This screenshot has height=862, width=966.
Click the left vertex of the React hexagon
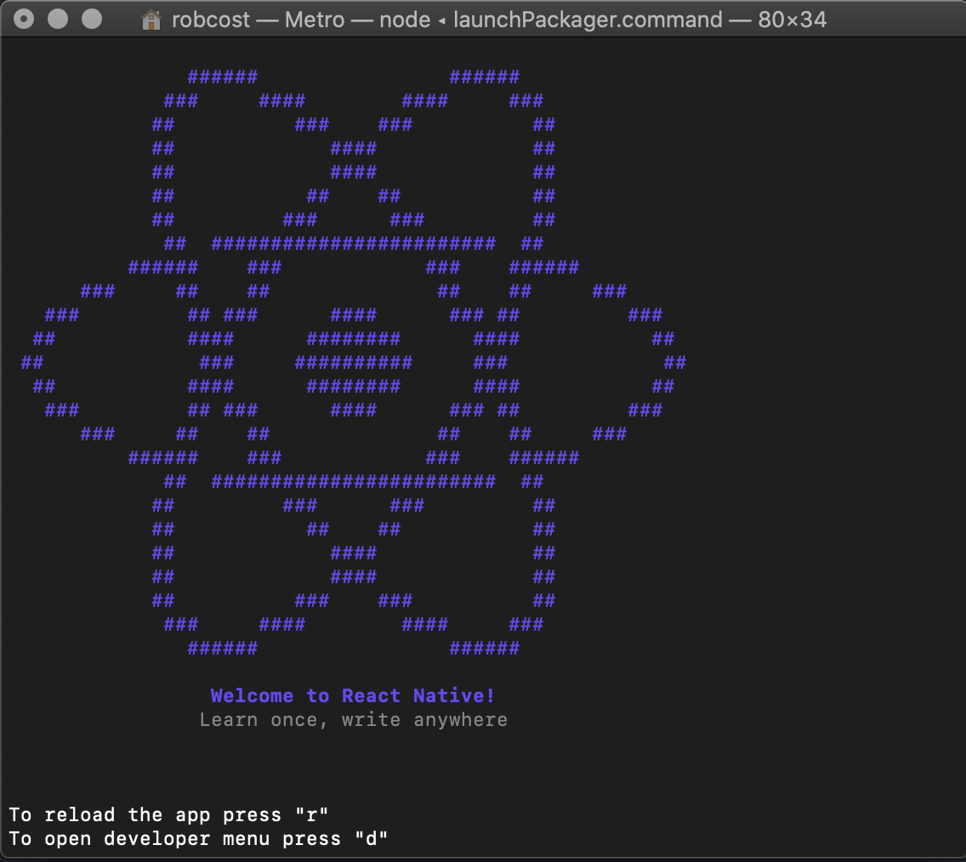(x=32, y=361)
